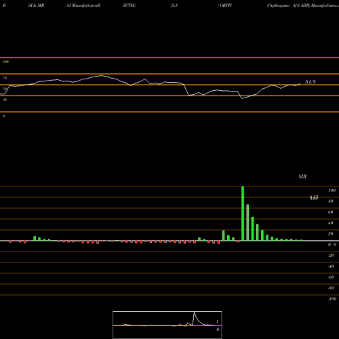Click the 100 label on MR axis
The height and width of the screenshot is (339, 339).
click(x=332, y=191)
